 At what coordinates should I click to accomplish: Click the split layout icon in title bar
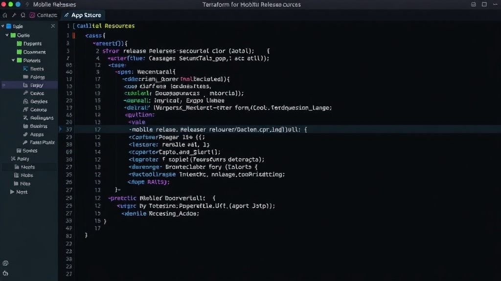[x=474, y=4]
